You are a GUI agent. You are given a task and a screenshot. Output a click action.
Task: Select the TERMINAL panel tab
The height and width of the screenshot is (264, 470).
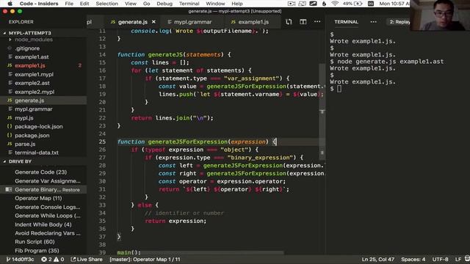(x=346, y=22)
